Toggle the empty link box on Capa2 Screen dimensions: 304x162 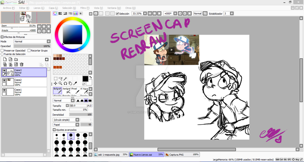(4, 84)
